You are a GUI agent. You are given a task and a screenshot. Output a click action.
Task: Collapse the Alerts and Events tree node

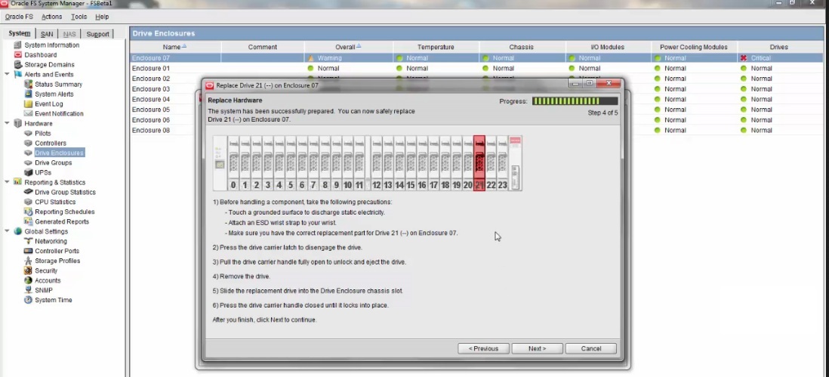[x=7, y=75]
